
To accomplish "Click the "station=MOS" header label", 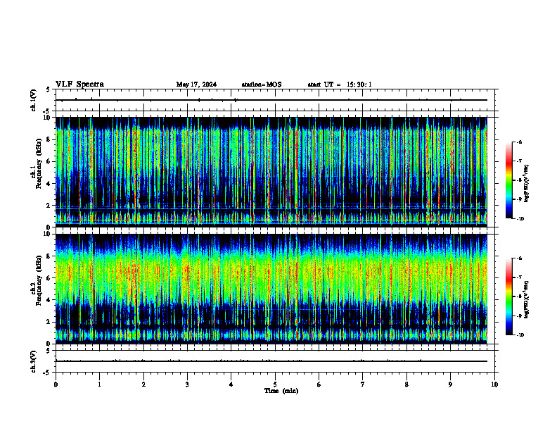I will pyautogui.click(x=262, y=85).
